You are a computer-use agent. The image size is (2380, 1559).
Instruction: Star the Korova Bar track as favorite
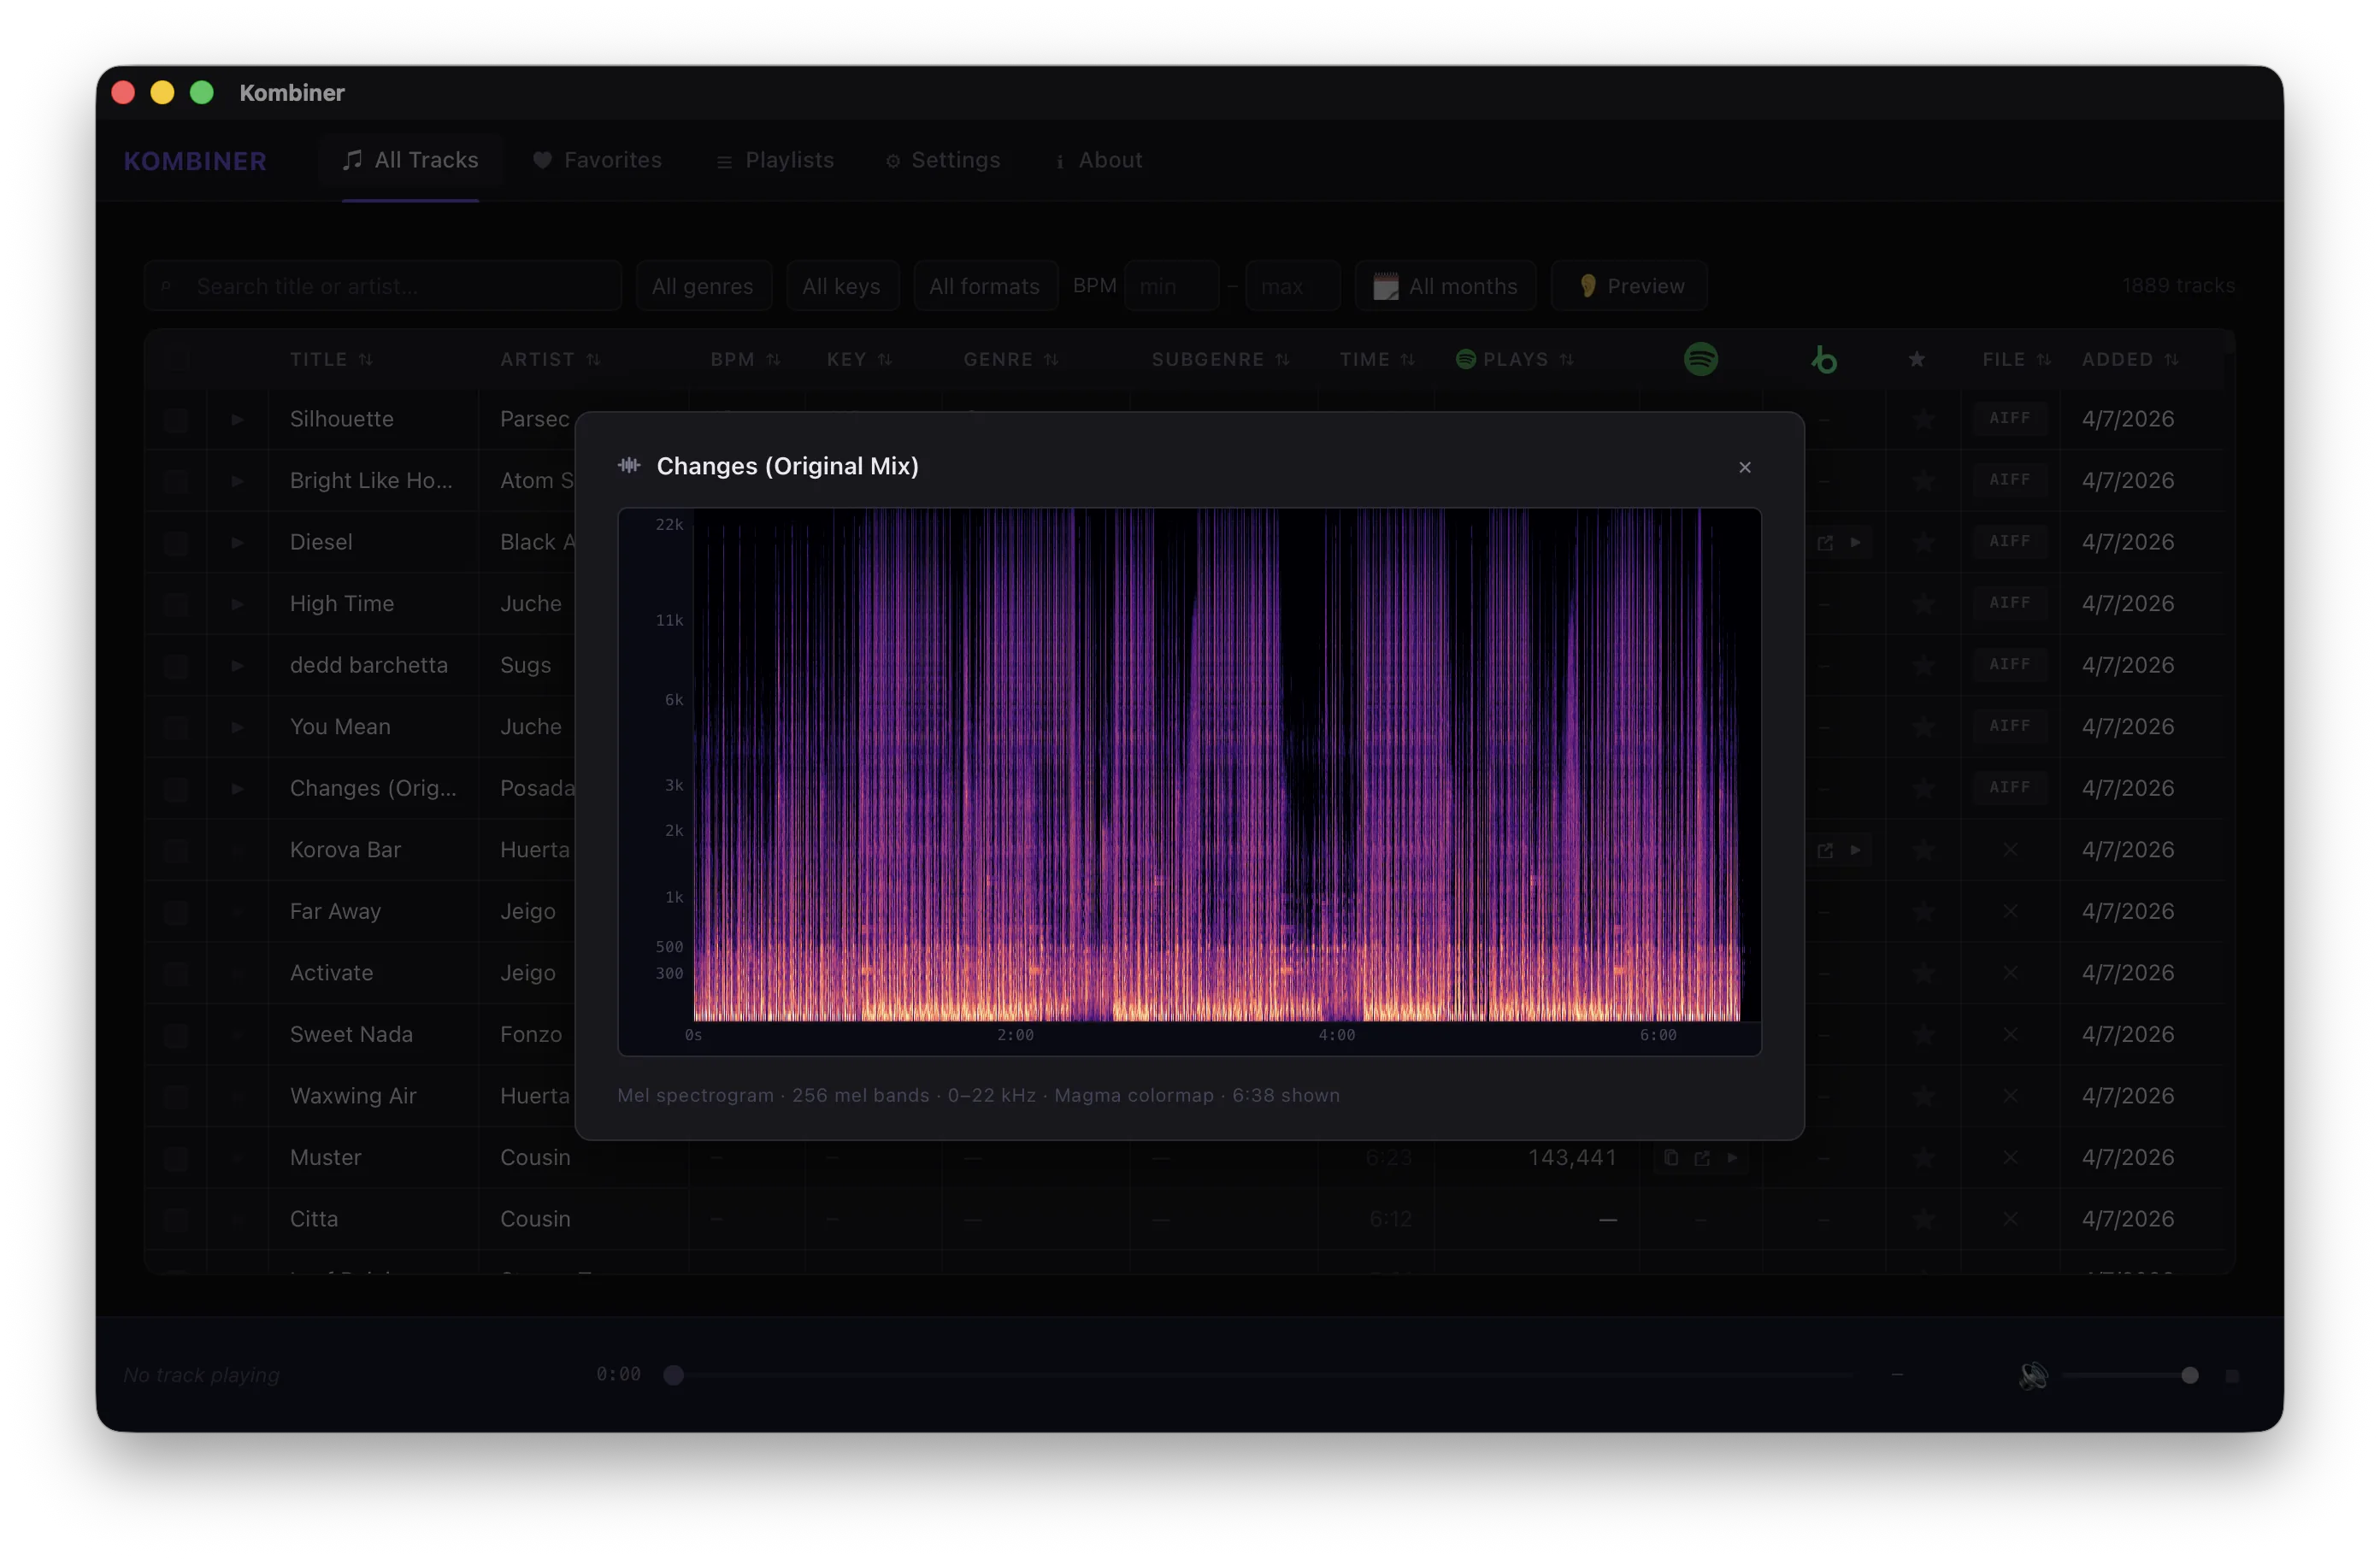[x=1923, y=850]
